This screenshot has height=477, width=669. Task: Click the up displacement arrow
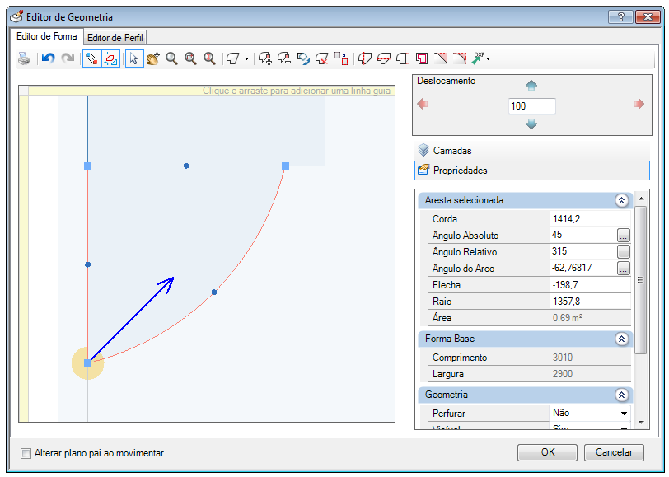[531, 86]
